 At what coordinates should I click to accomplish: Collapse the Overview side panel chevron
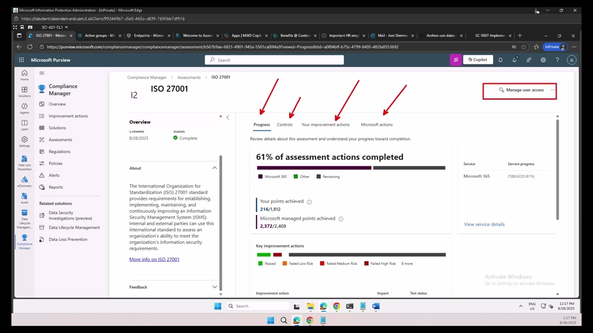coord(227,117)
